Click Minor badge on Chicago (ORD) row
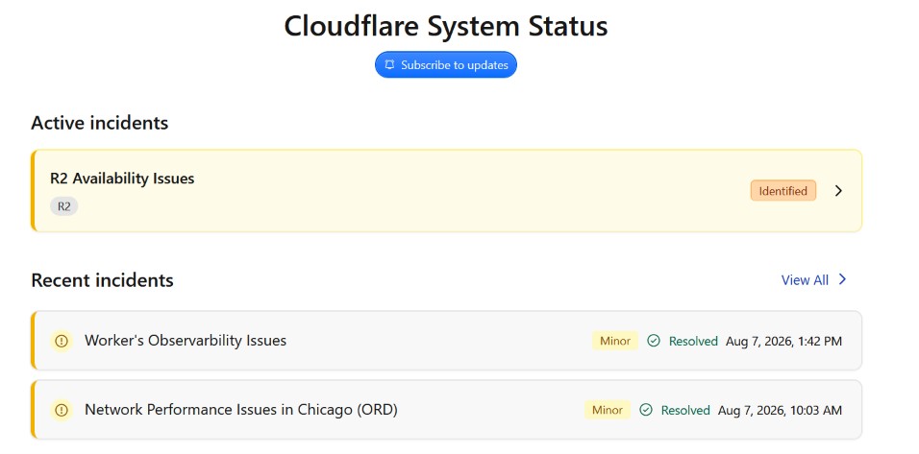The height and width of the screenshot is (454, 919). pyautogui.click(x=608, y=410)
